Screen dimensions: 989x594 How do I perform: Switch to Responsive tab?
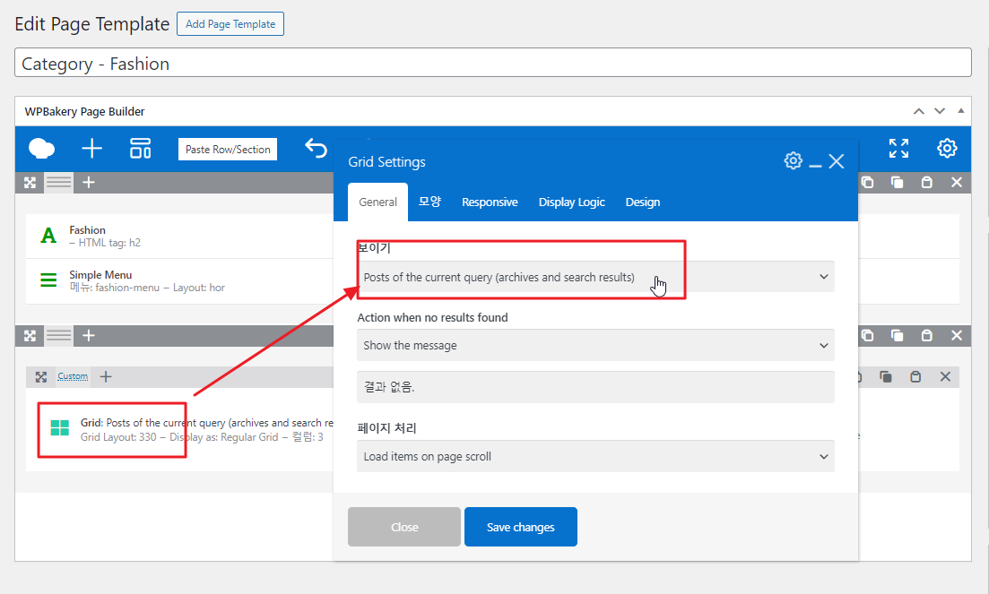pos(490,202)
